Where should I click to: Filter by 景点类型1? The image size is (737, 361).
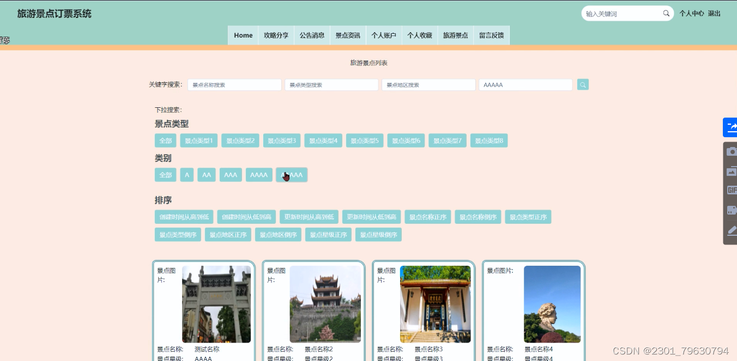click(199, 140)
